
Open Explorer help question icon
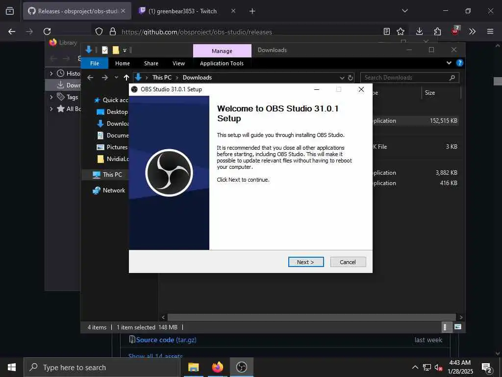460,63
